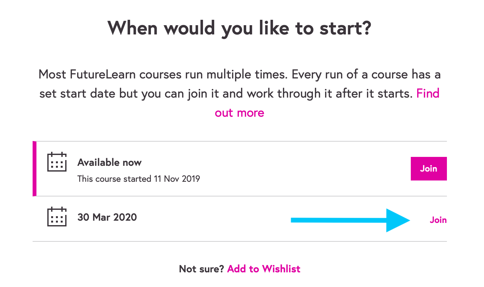Click the triangular head of the blue arrow
The image size is (484, 287).
tap(396, 220)
